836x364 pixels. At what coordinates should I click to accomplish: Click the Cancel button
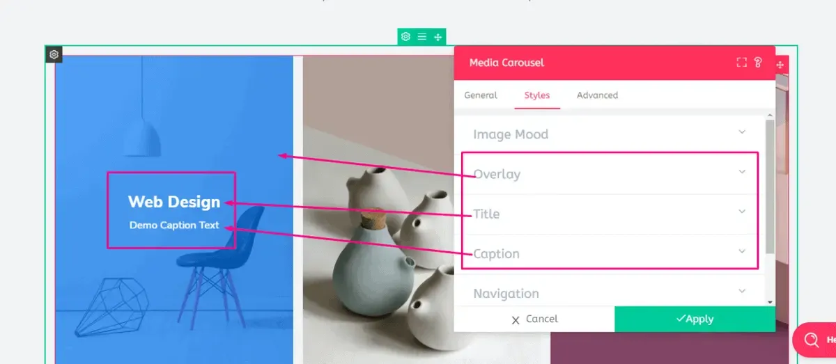[534, 319]
